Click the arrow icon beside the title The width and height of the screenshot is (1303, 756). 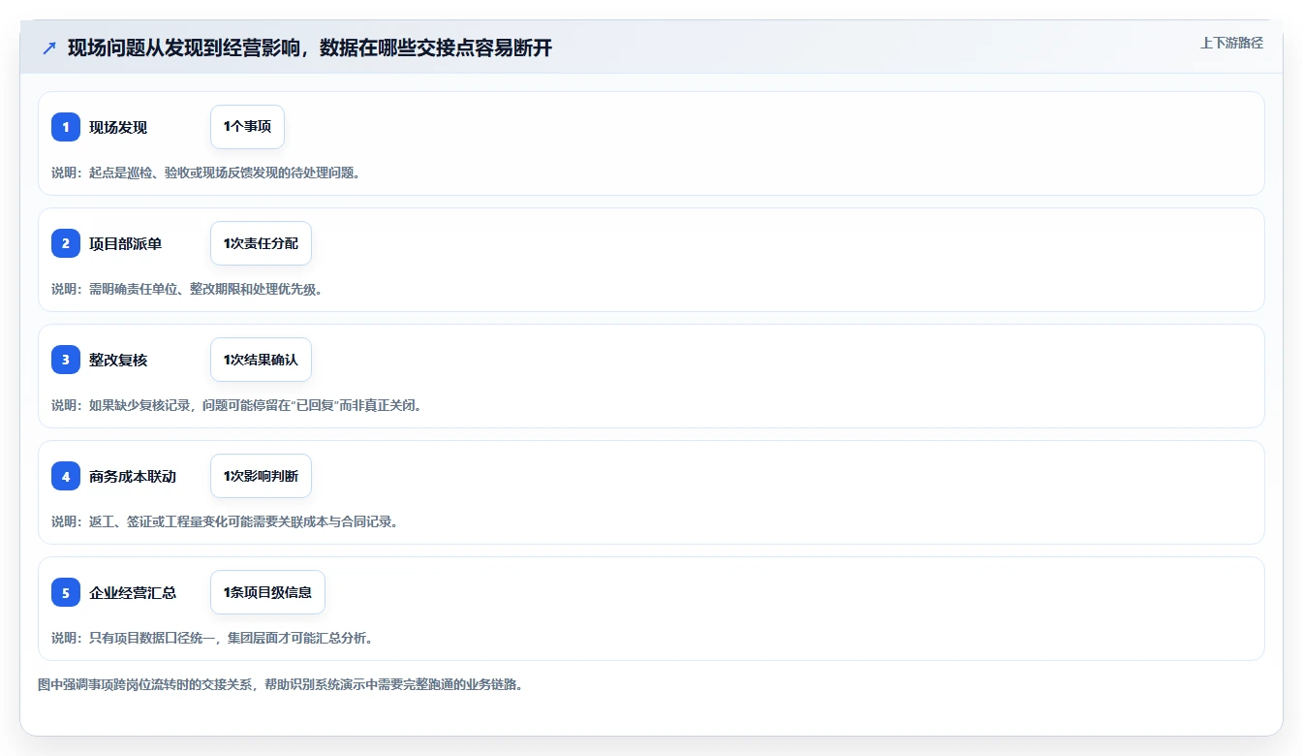(x=49, y=48)
